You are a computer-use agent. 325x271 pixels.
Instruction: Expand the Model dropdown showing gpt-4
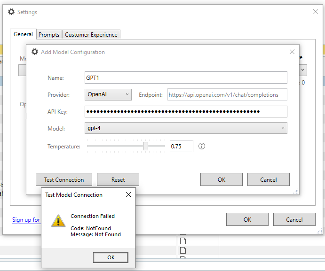pos(186,128)
